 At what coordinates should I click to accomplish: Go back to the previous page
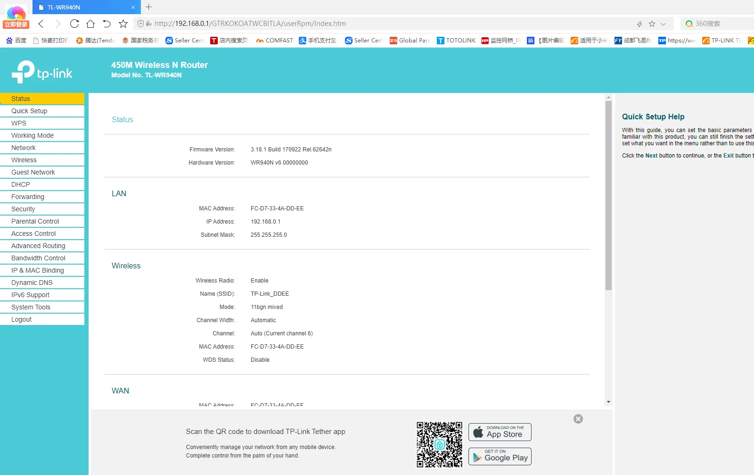(41, 24)
